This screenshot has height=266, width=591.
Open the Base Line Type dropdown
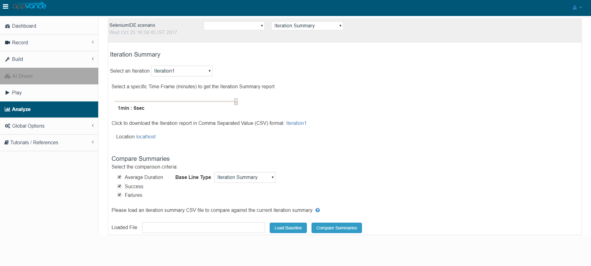pos(245,177)
